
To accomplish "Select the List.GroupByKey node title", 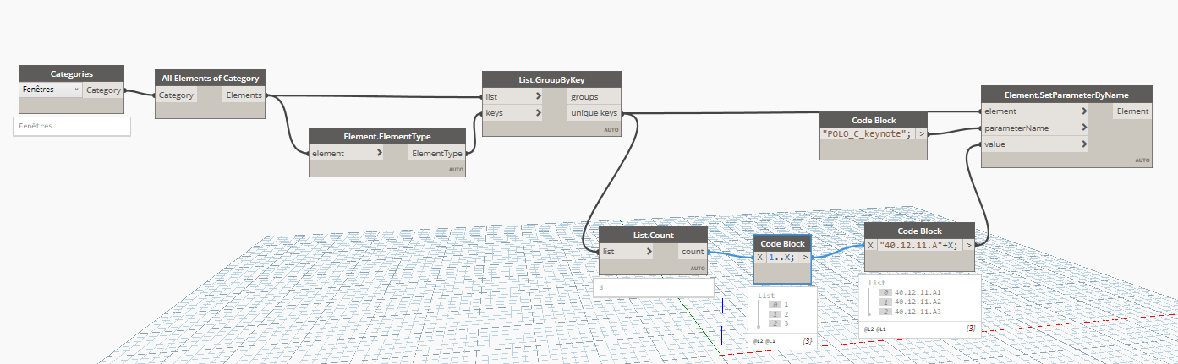I will coord(551,79).
